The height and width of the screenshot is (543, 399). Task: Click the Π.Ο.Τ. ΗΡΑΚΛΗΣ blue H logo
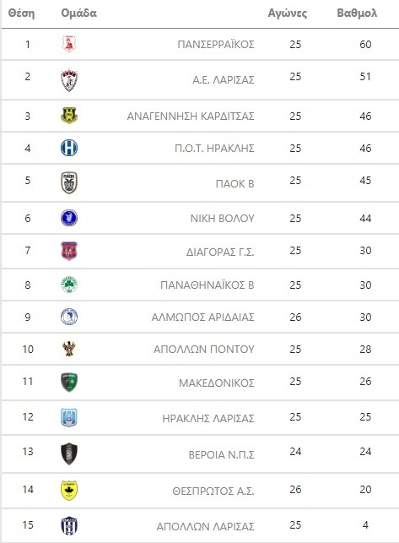[69, 148]
